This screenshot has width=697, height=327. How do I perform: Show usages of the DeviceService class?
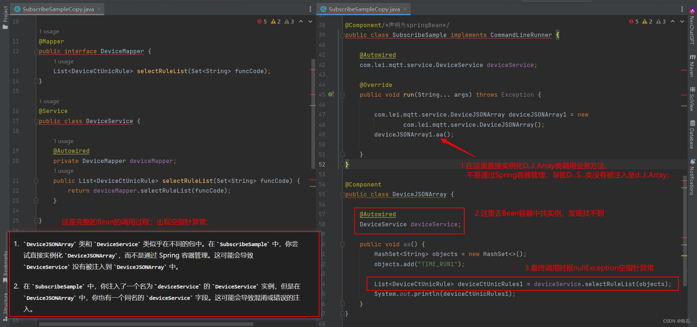click(49, 101)
